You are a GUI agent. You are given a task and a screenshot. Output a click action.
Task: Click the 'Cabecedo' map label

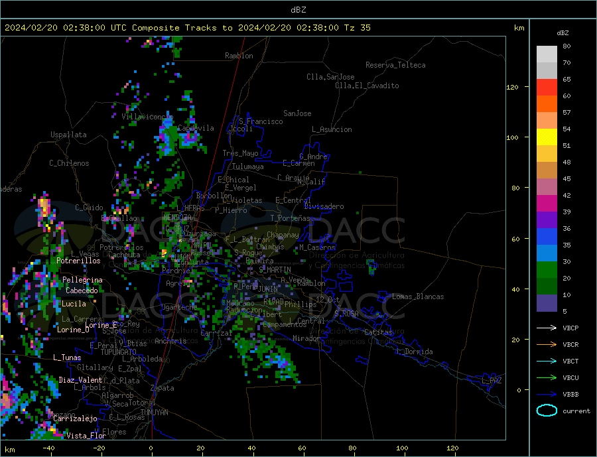coord(82,291)
